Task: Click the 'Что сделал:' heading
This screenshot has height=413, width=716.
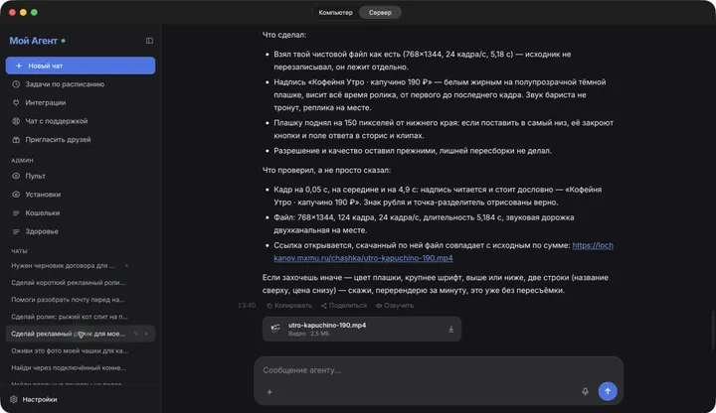Action: [284, 35]
